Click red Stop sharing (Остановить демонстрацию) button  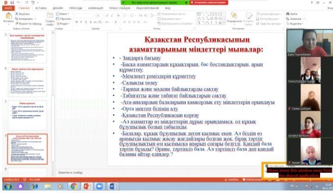coord(209,3)
